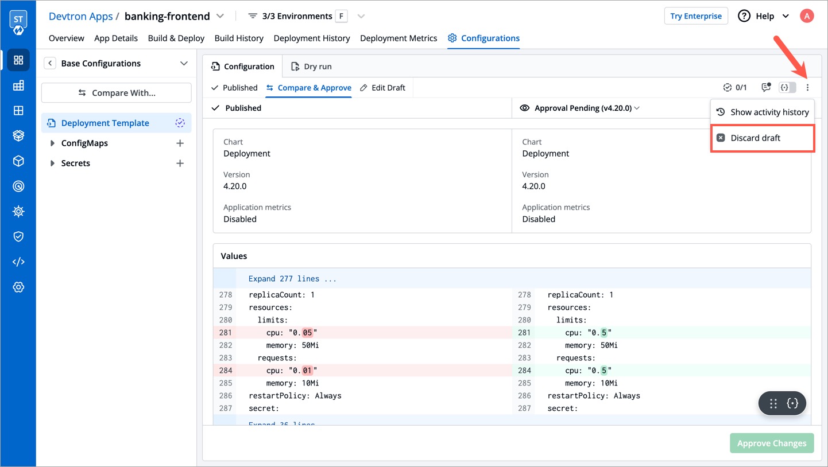Toggle the scoped variables switch in the toolbar
The height and width of the screenshot is (467, 828).
click(787, 88)
